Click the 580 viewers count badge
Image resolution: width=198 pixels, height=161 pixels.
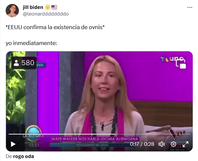click(24, 63)
